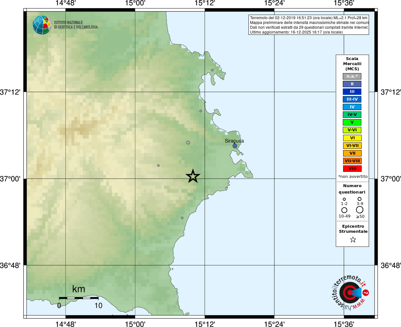Click the INGV globe logo

pos(42,25)
